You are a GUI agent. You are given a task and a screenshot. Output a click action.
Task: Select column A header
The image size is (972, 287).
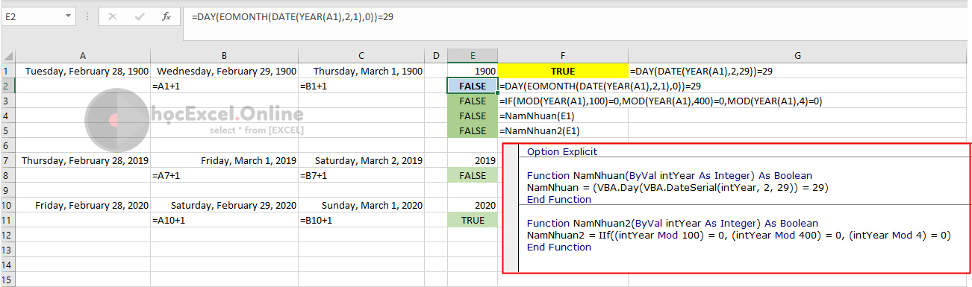(83, 56)
